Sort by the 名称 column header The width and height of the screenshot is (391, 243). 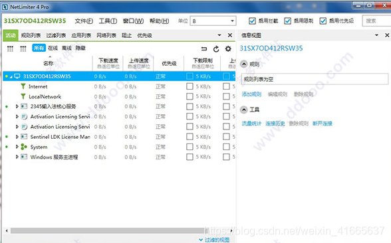coord(48,64)
